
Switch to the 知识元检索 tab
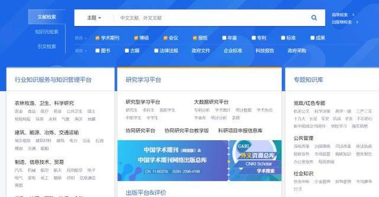point(47,32)
